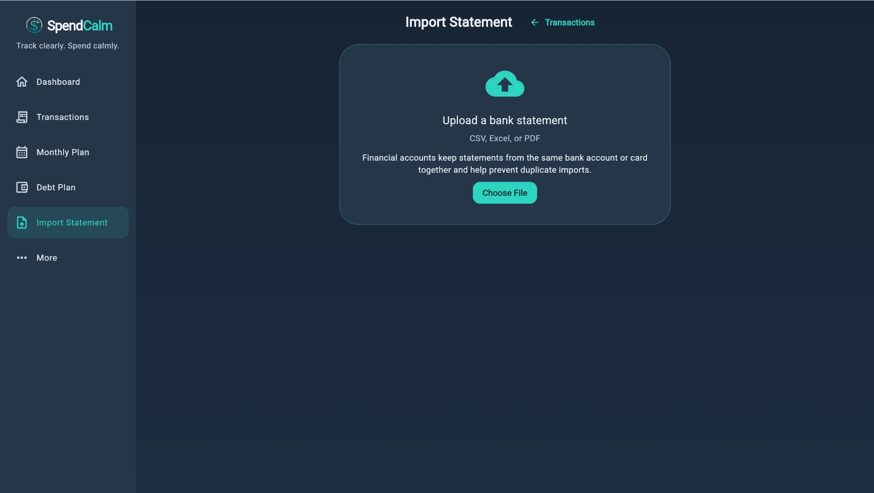
Task: Click the Choose File button
Action: click(x=505, y=193)
